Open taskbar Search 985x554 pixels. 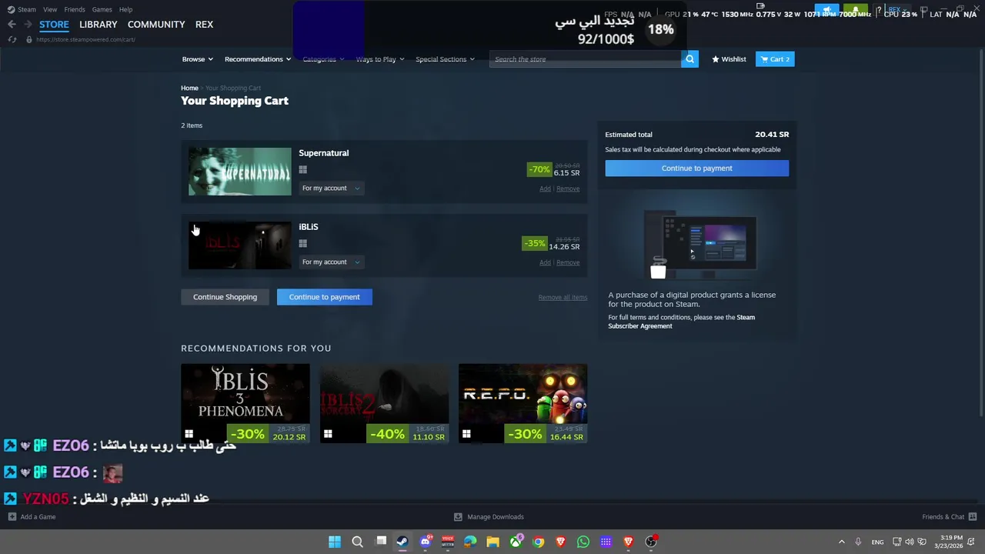[357, 542]
